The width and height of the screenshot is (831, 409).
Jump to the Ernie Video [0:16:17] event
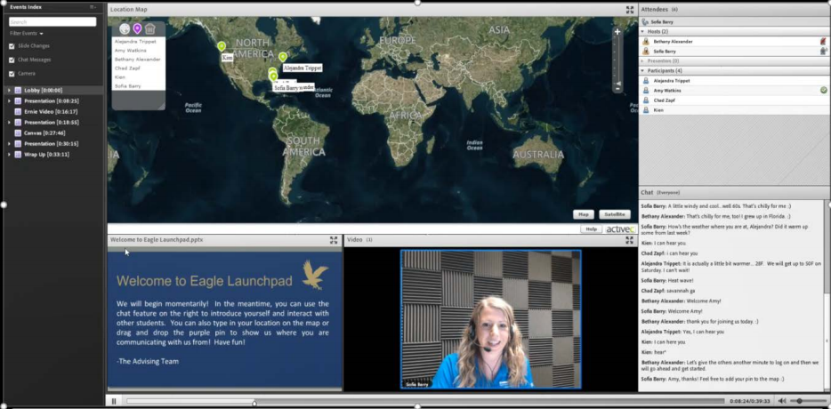tap(51, 112)
